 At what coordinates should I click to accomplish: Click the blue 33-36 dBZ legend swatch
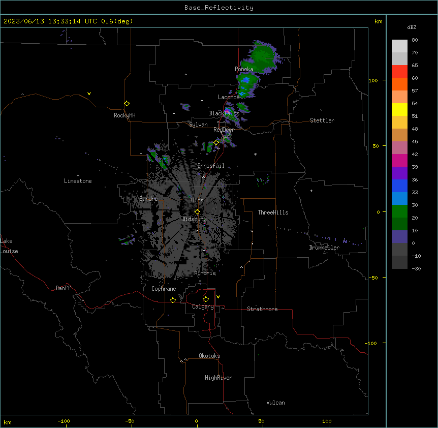(x=399, y=186)
